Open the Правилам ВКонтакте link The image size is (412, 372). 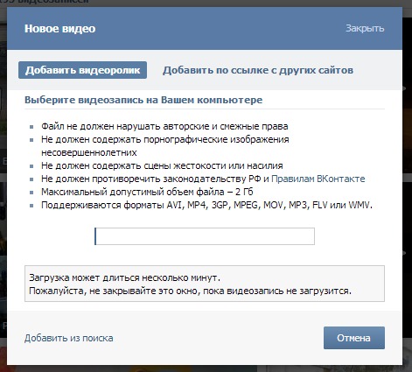[318, 179]
